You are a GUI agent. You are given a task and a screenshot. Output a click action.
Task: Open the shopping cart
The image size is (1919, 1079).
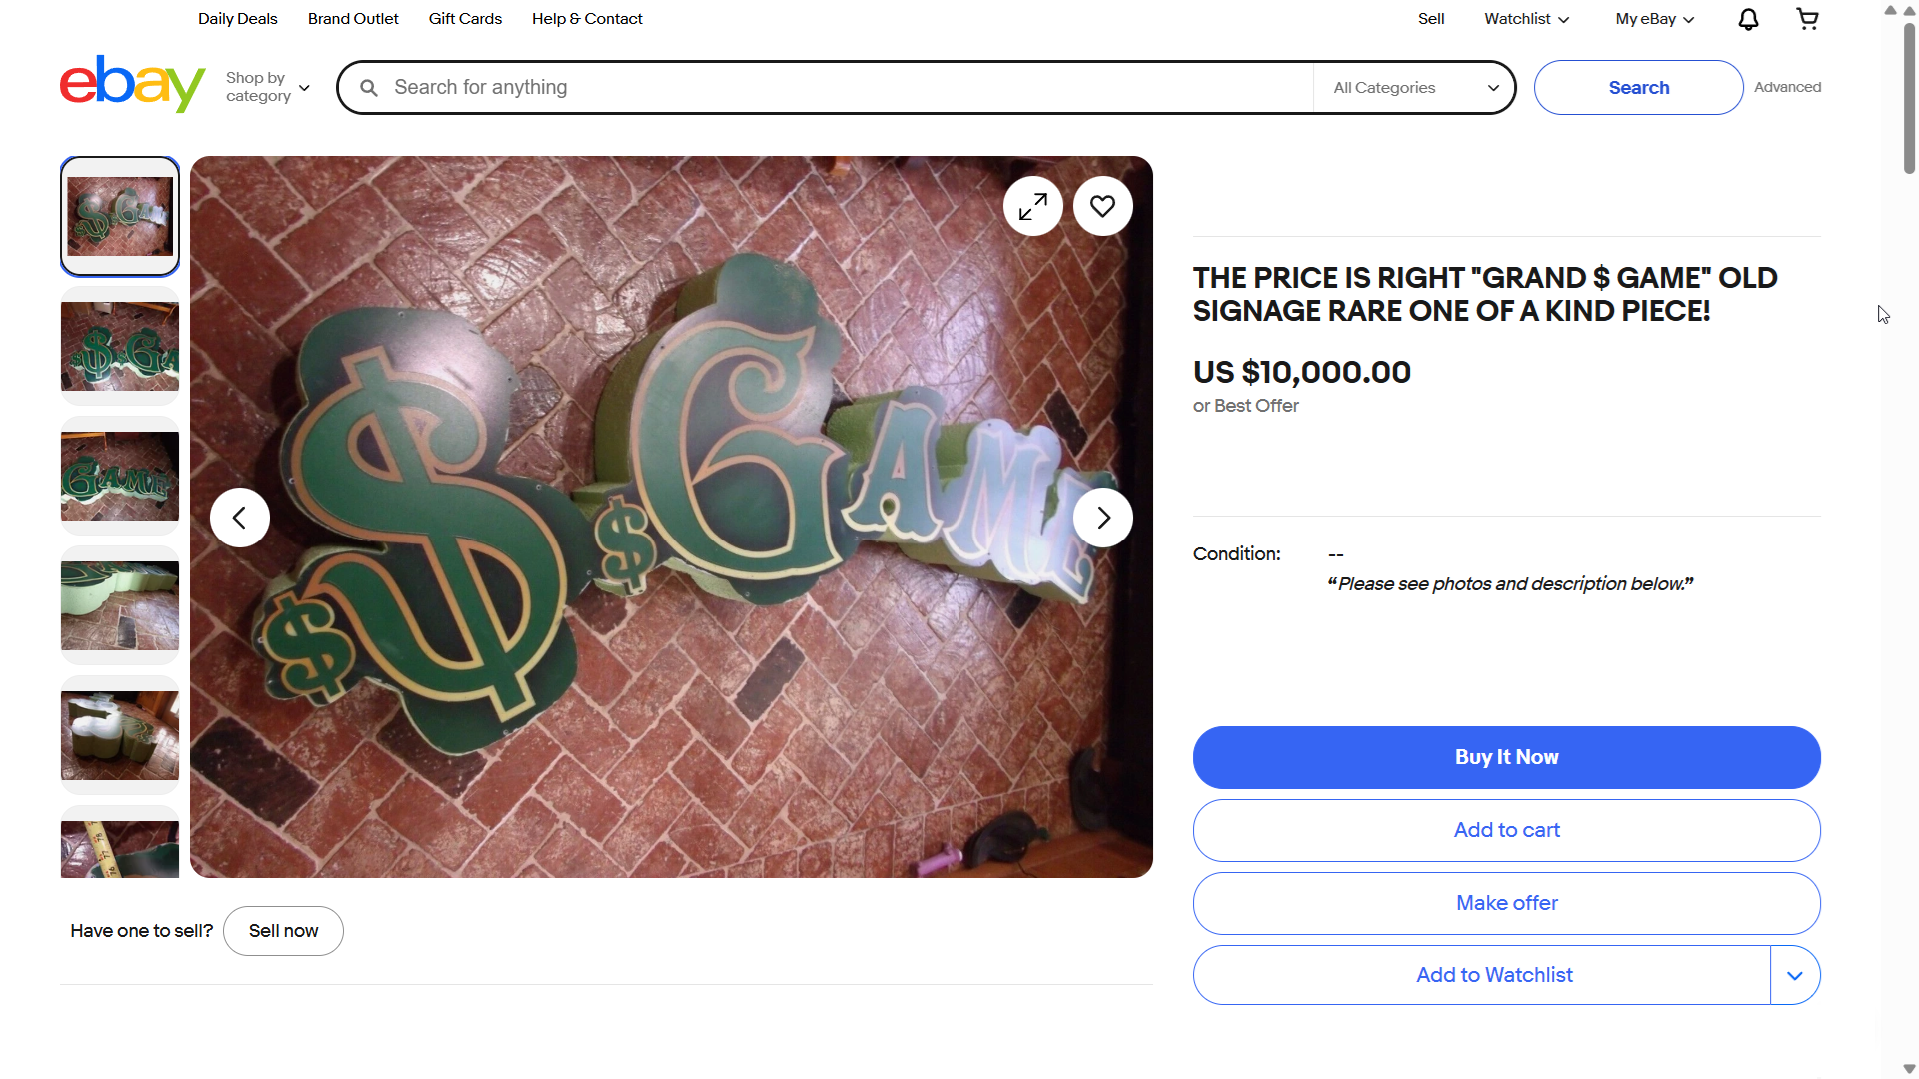point(1807,18)
